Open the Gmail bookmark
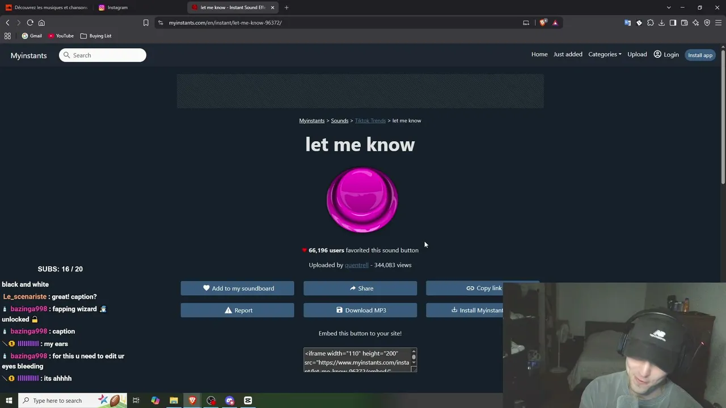 pyautogui.click(x=32, y=36)
